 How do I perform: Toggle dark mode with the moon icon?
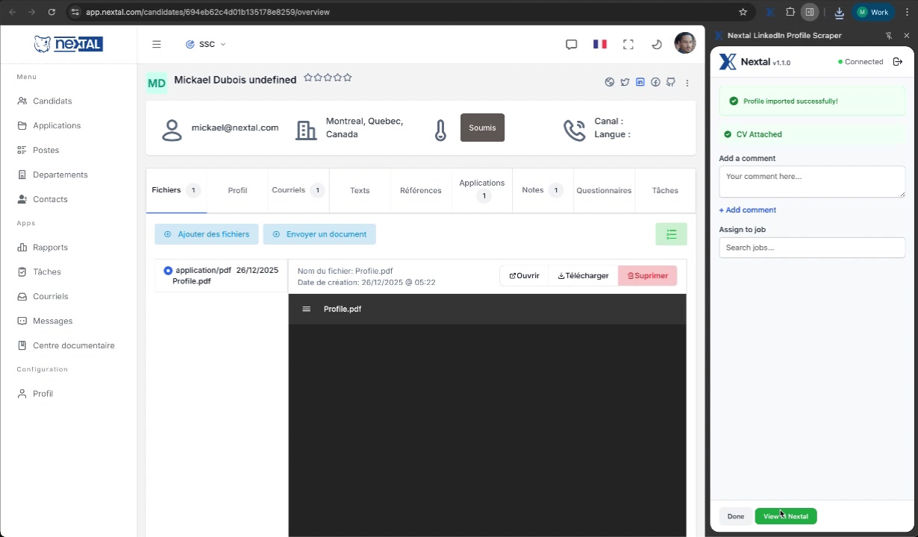657,45
